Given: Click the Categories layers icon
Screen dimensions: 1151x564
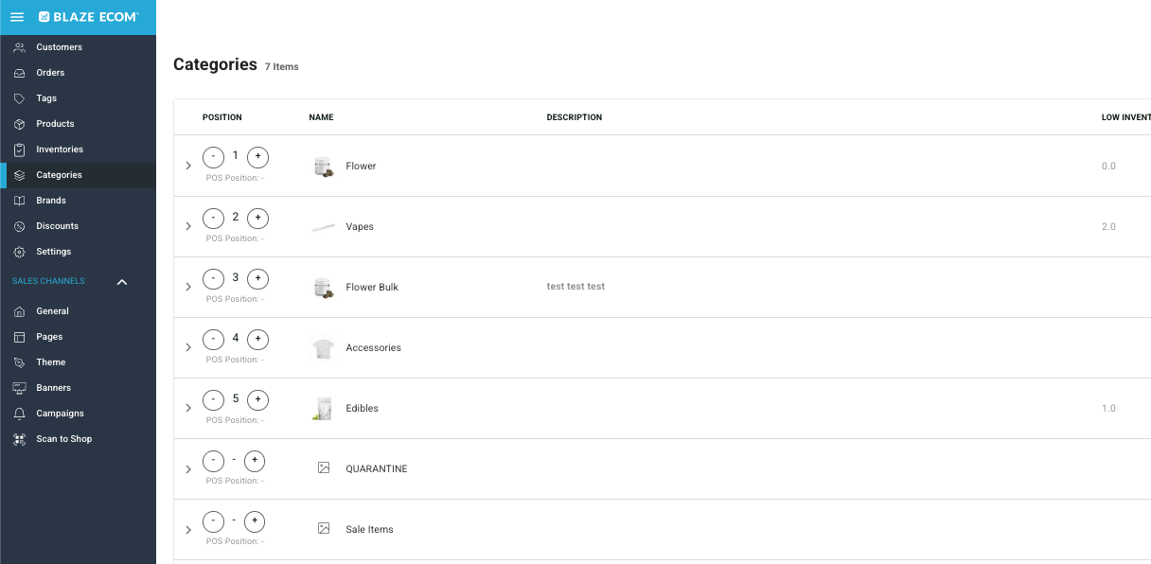Looking at the screenshot, I should (x=19, y=175).
